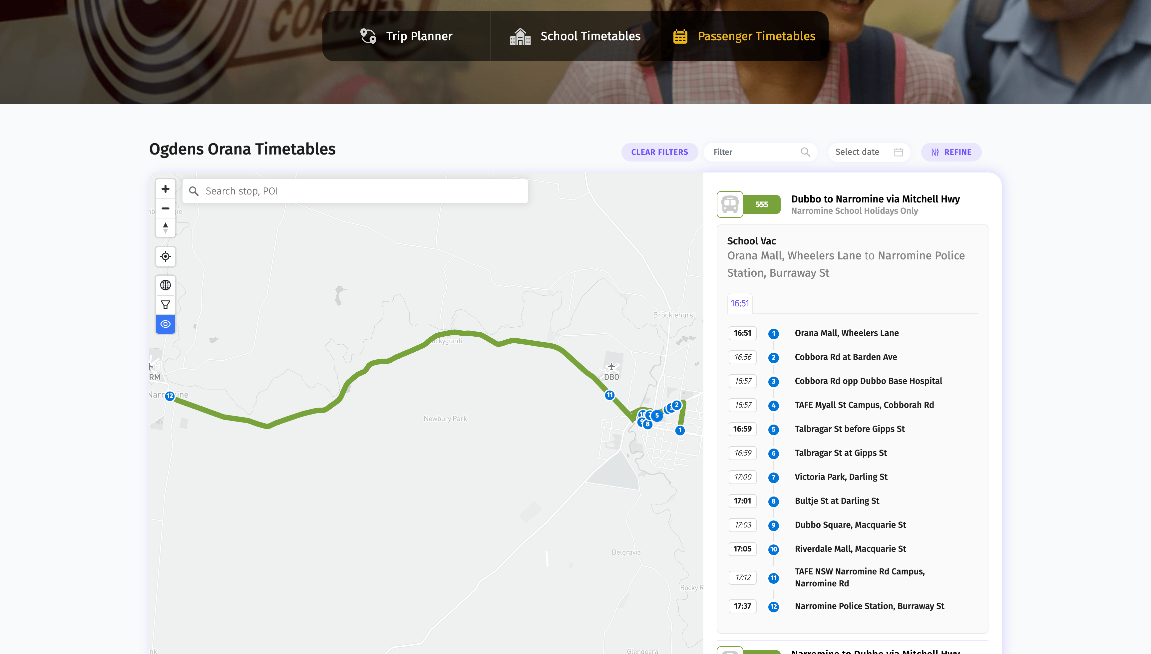Select TAFE Myall St Campus, Cobborah Rd stop
Image resolution: width=1151 pixels, height=654 pixels.
[x=864, y=405]
